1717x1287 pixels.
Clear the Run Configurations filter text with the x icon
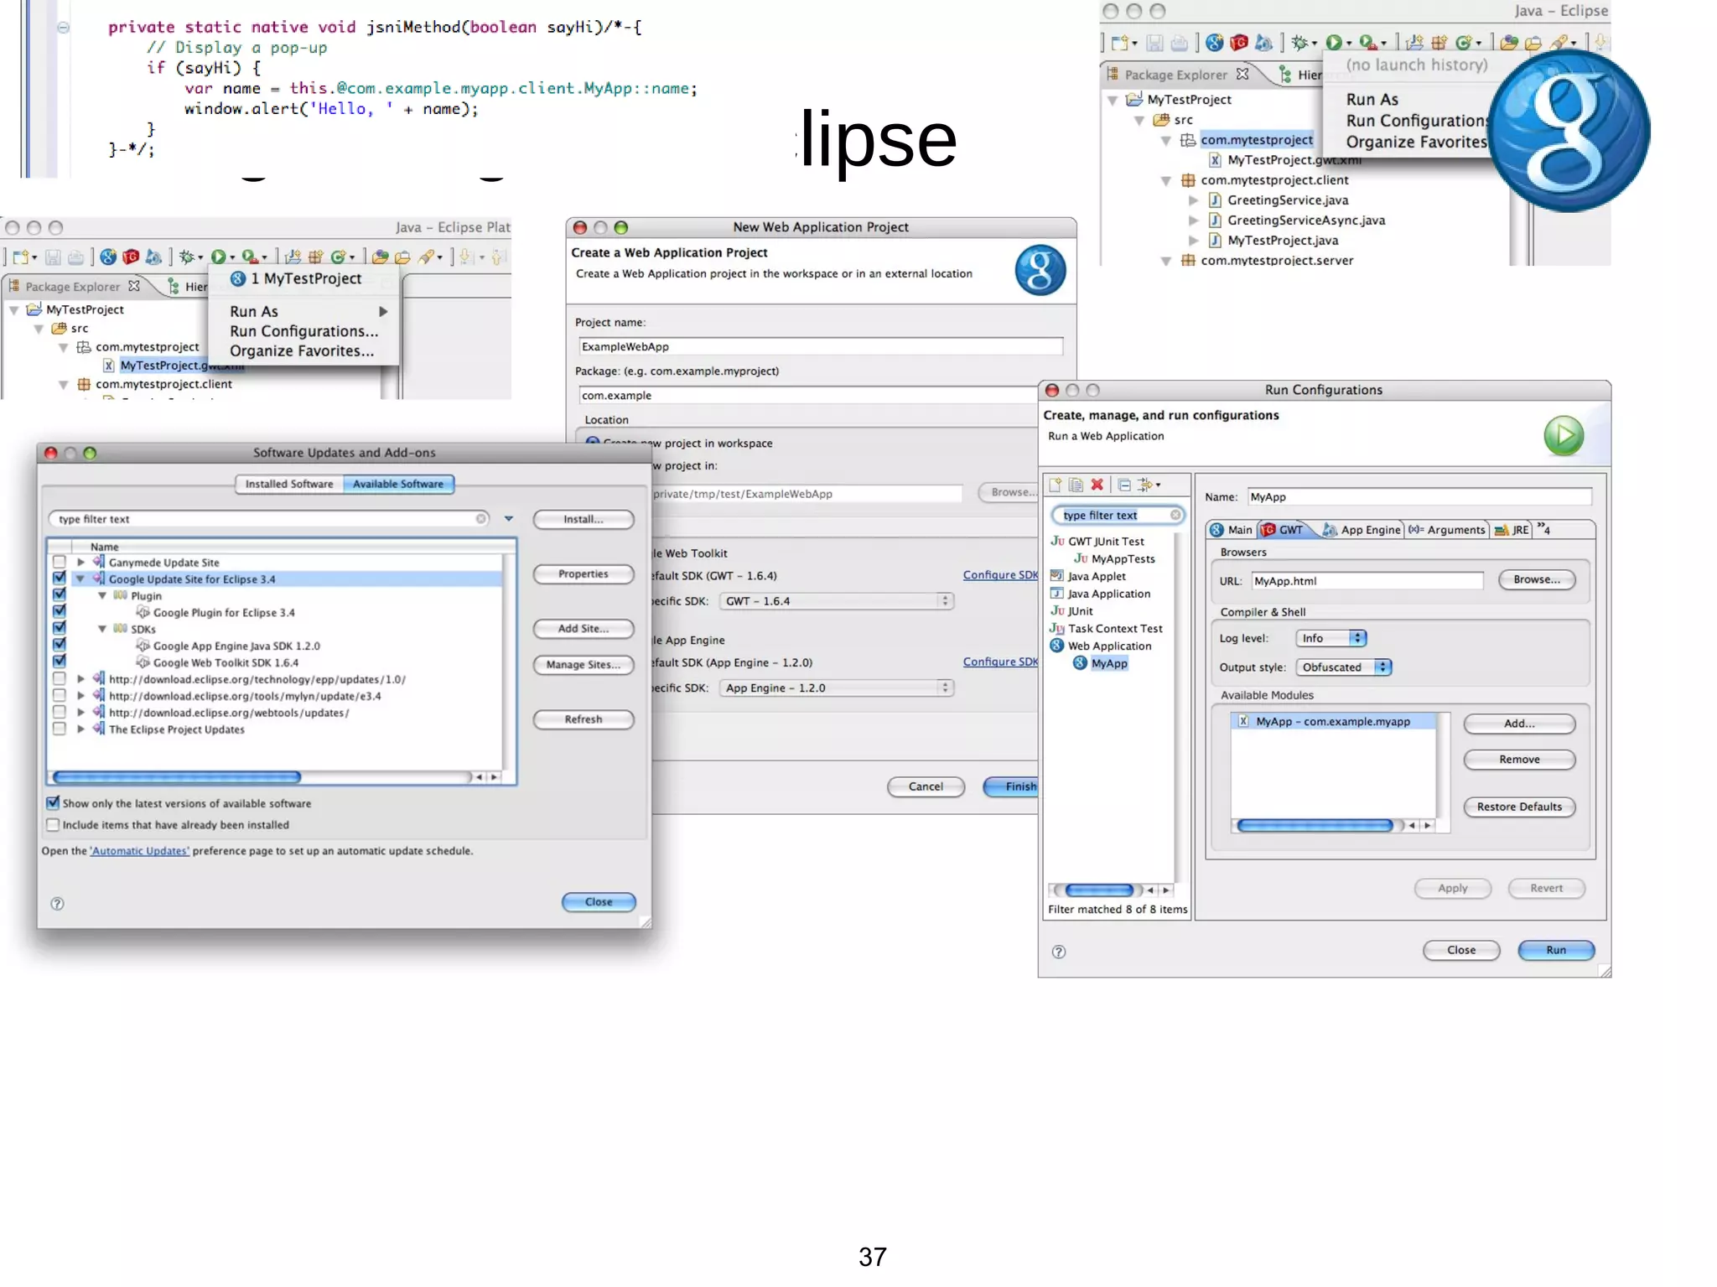(1175, 515)
